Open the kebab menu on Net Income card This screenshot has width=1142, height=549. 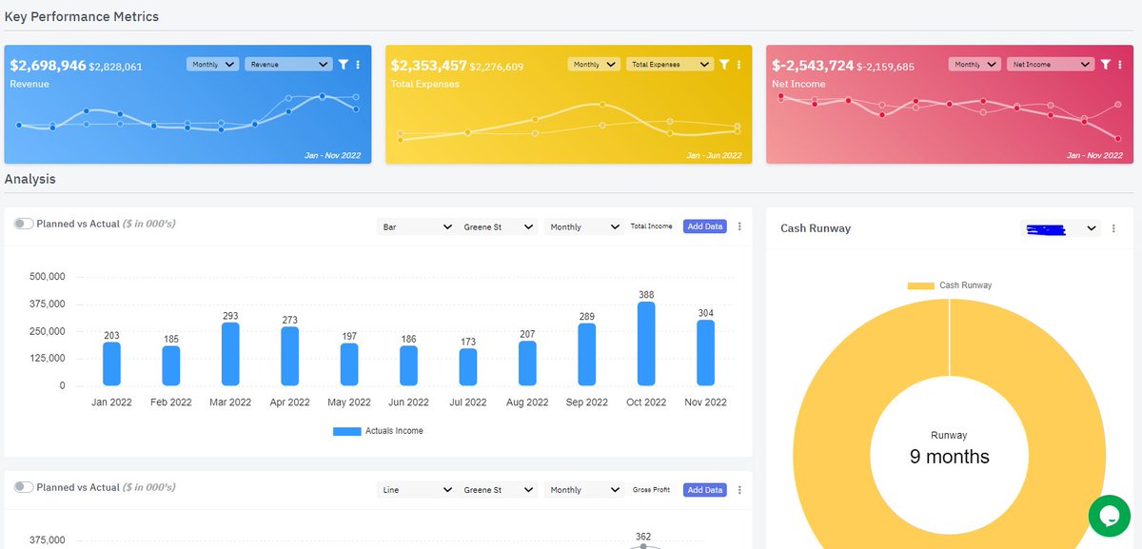tap(1119, 65)
